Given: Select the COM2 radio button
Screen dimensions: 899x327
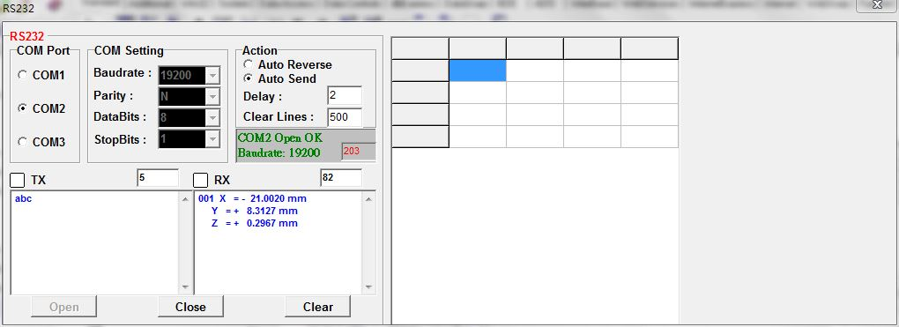Looking at the screenshot, I should tap(22, 108).
